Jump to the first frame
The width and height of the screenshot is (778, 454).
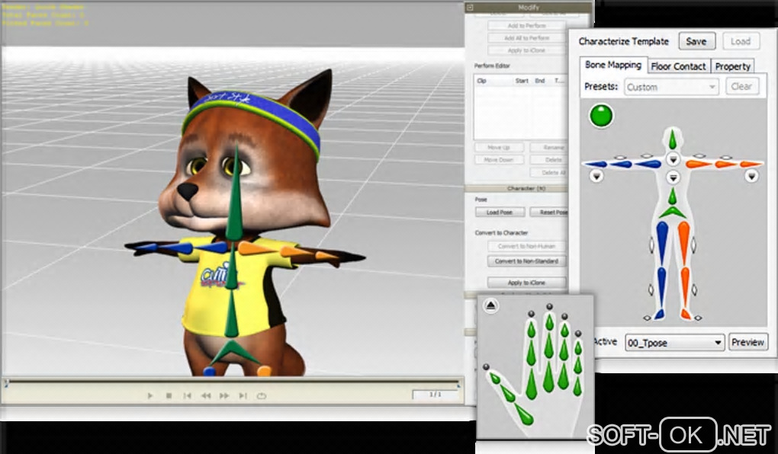(187, 395)
